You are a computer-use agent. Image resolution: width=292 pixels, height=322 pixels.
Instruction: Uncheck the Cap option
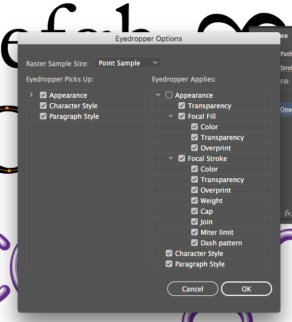[x=194, y=211]
